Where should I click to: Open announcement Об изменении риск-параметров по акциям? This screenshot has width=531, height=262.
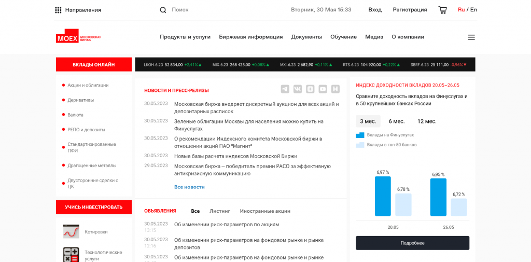[x=226, y=224]
